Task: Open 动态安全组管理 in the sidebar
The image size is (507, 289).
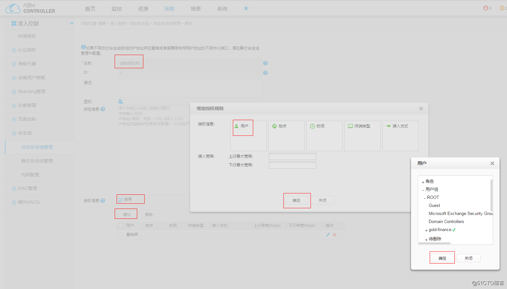Action: [37, 147]
